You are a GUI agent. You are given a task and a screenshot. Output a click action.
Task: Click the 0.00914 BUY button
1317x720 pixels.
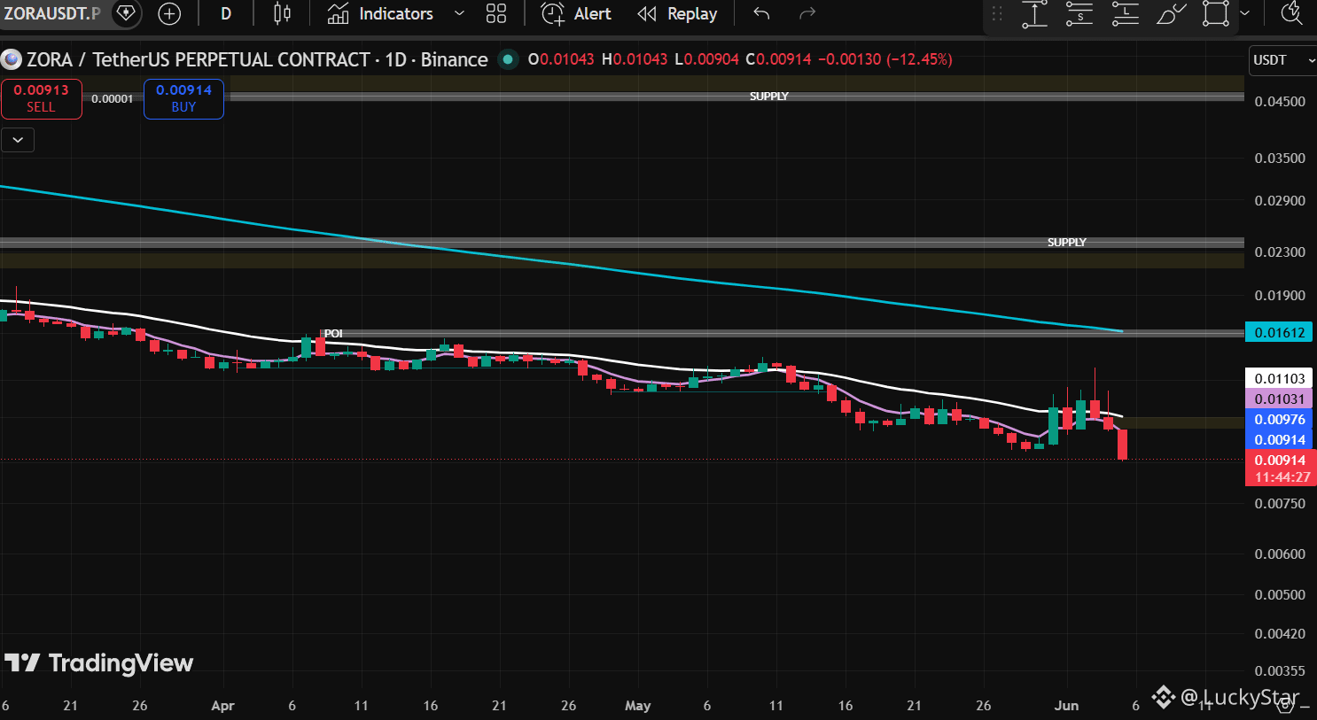click(x=183, y=98)
